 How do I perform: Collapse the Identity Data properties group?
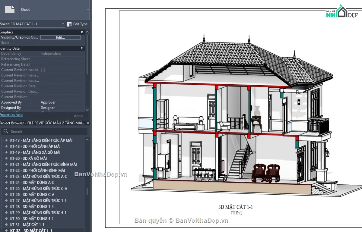click(82, 48)
